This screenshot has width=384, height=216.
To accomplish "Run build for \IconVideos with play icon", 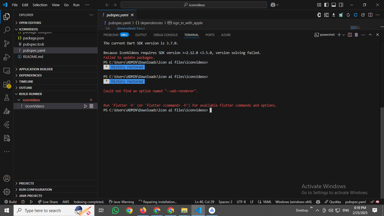I will point(86,106).
